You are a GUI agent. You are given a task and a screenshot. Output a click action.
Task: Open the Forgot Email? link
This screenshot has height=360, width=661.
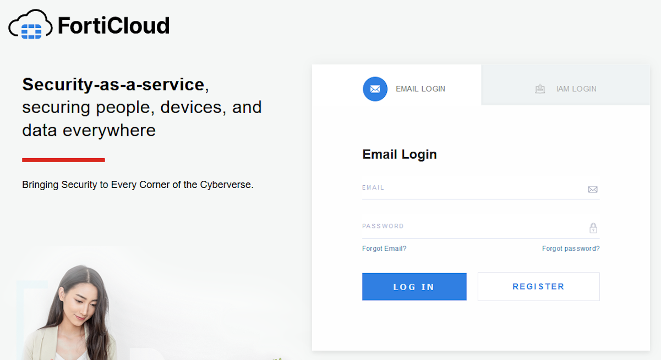[384, 248]
